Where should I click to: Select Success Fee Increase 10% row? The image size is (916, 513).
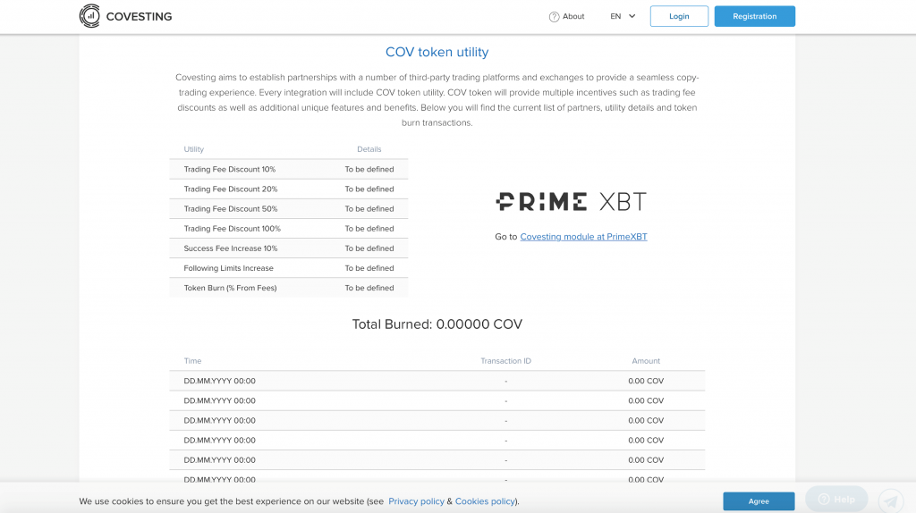[x=289, y=248]
